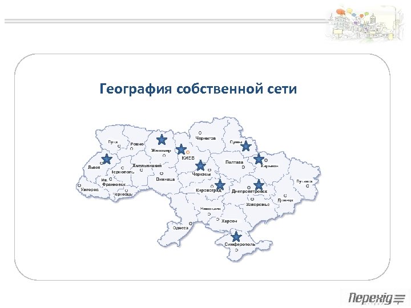This screenshot has width=411, height=308.
Task: Click the title 'География собственной сети'
Action: (x=198, y=89)
